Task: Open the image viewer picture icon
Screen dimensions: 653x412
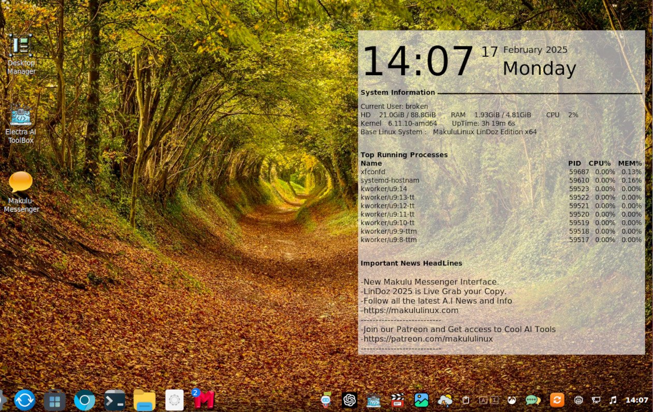Action: [x=421, y=400]
